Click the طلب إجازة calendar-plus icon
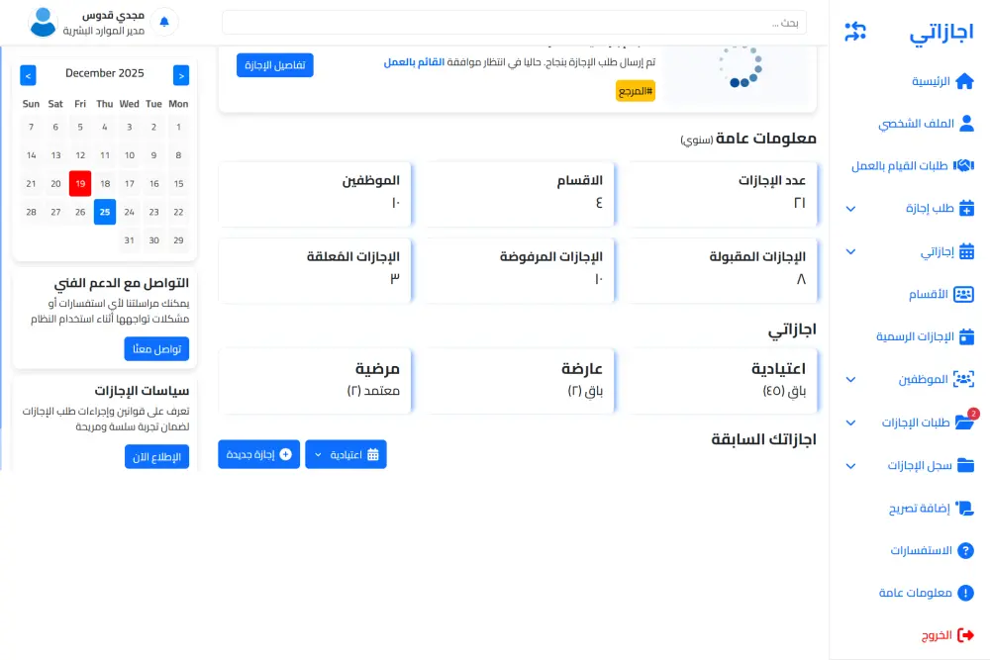Viewport: 990px width, 660px height. pos(965,209)
